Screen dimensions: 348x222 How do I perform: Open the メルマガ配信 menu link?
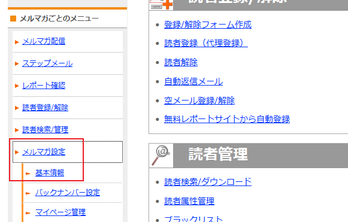coord(44,41)
